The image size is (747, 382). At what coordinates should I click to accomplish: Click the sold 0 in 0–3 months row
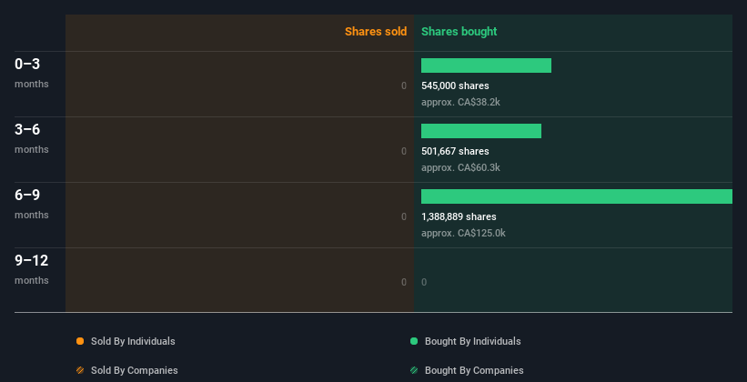pyautogui.click(x=404, y=85)
